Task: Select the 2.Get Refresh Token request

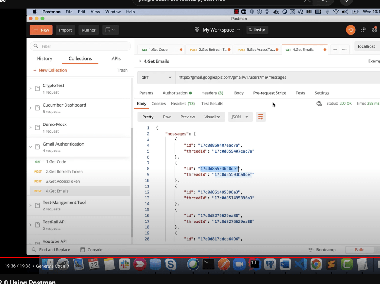Action: (x=64, y=172)
